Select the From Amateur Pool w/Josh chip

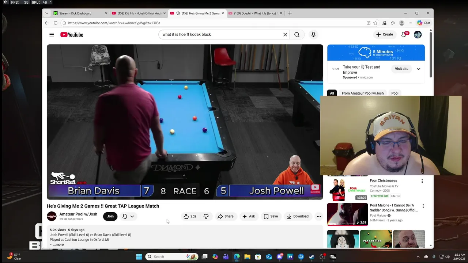(x=363, y=93)
